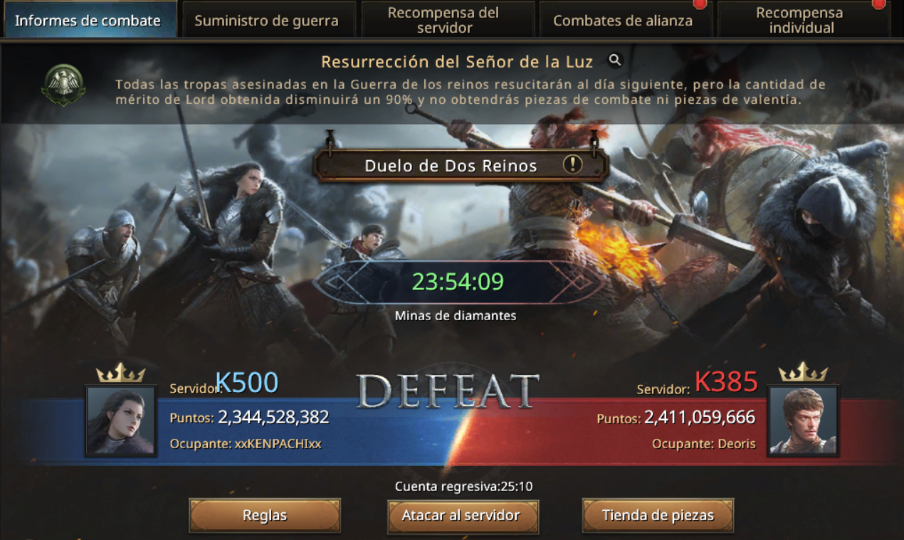Open Recompensa del servidor tab
The width and height of the screenshot is (904, 540).
coord(444,20)
